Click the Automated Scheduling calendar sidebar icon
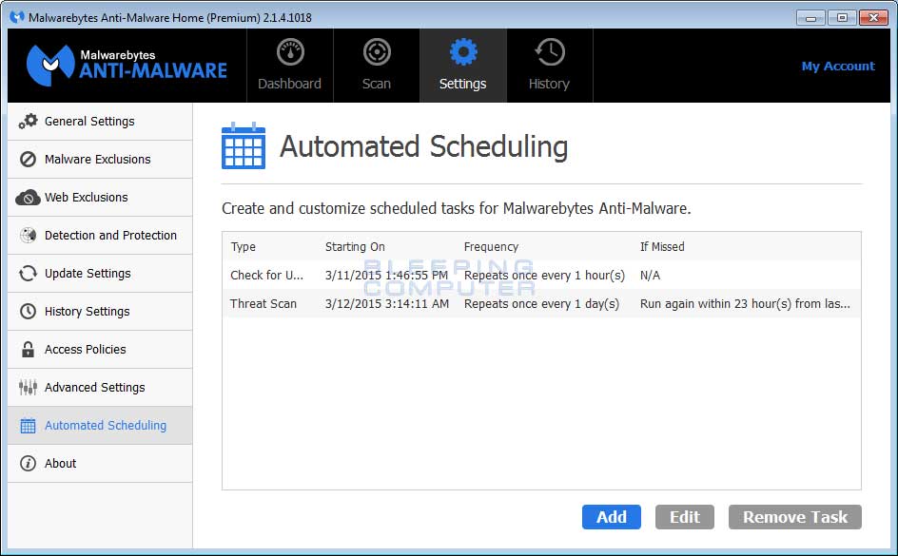The height and width of the screenshot is (556, 898). (28, 426)
